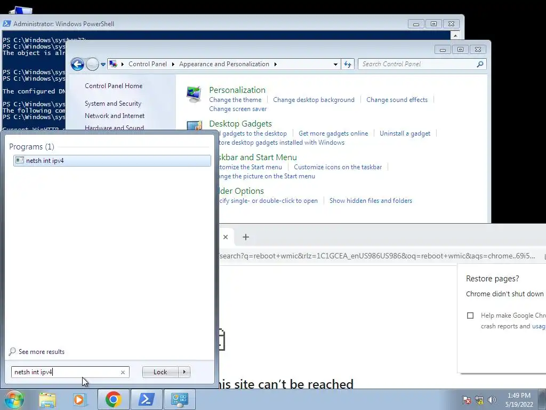Switch to Google Chrome on the taskbar

[113, 399]
